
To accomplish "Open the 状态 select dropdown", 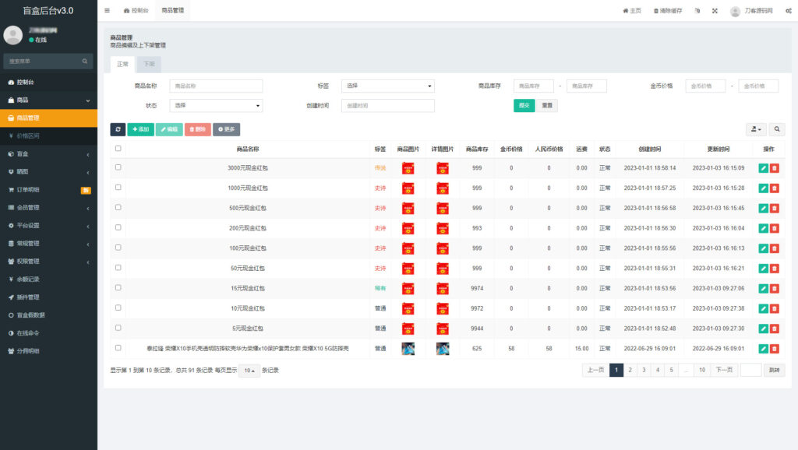I will (x=216, y=106).
